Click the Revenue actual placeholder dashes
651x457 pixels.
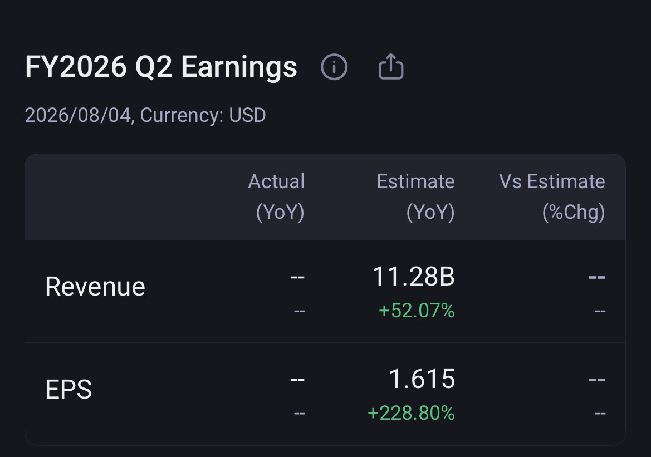point(297,277)
